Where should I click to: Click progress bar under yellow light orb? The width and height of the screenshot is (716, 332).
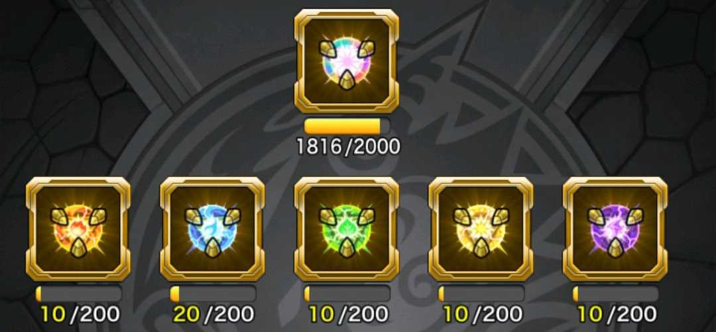click(481, 294)
